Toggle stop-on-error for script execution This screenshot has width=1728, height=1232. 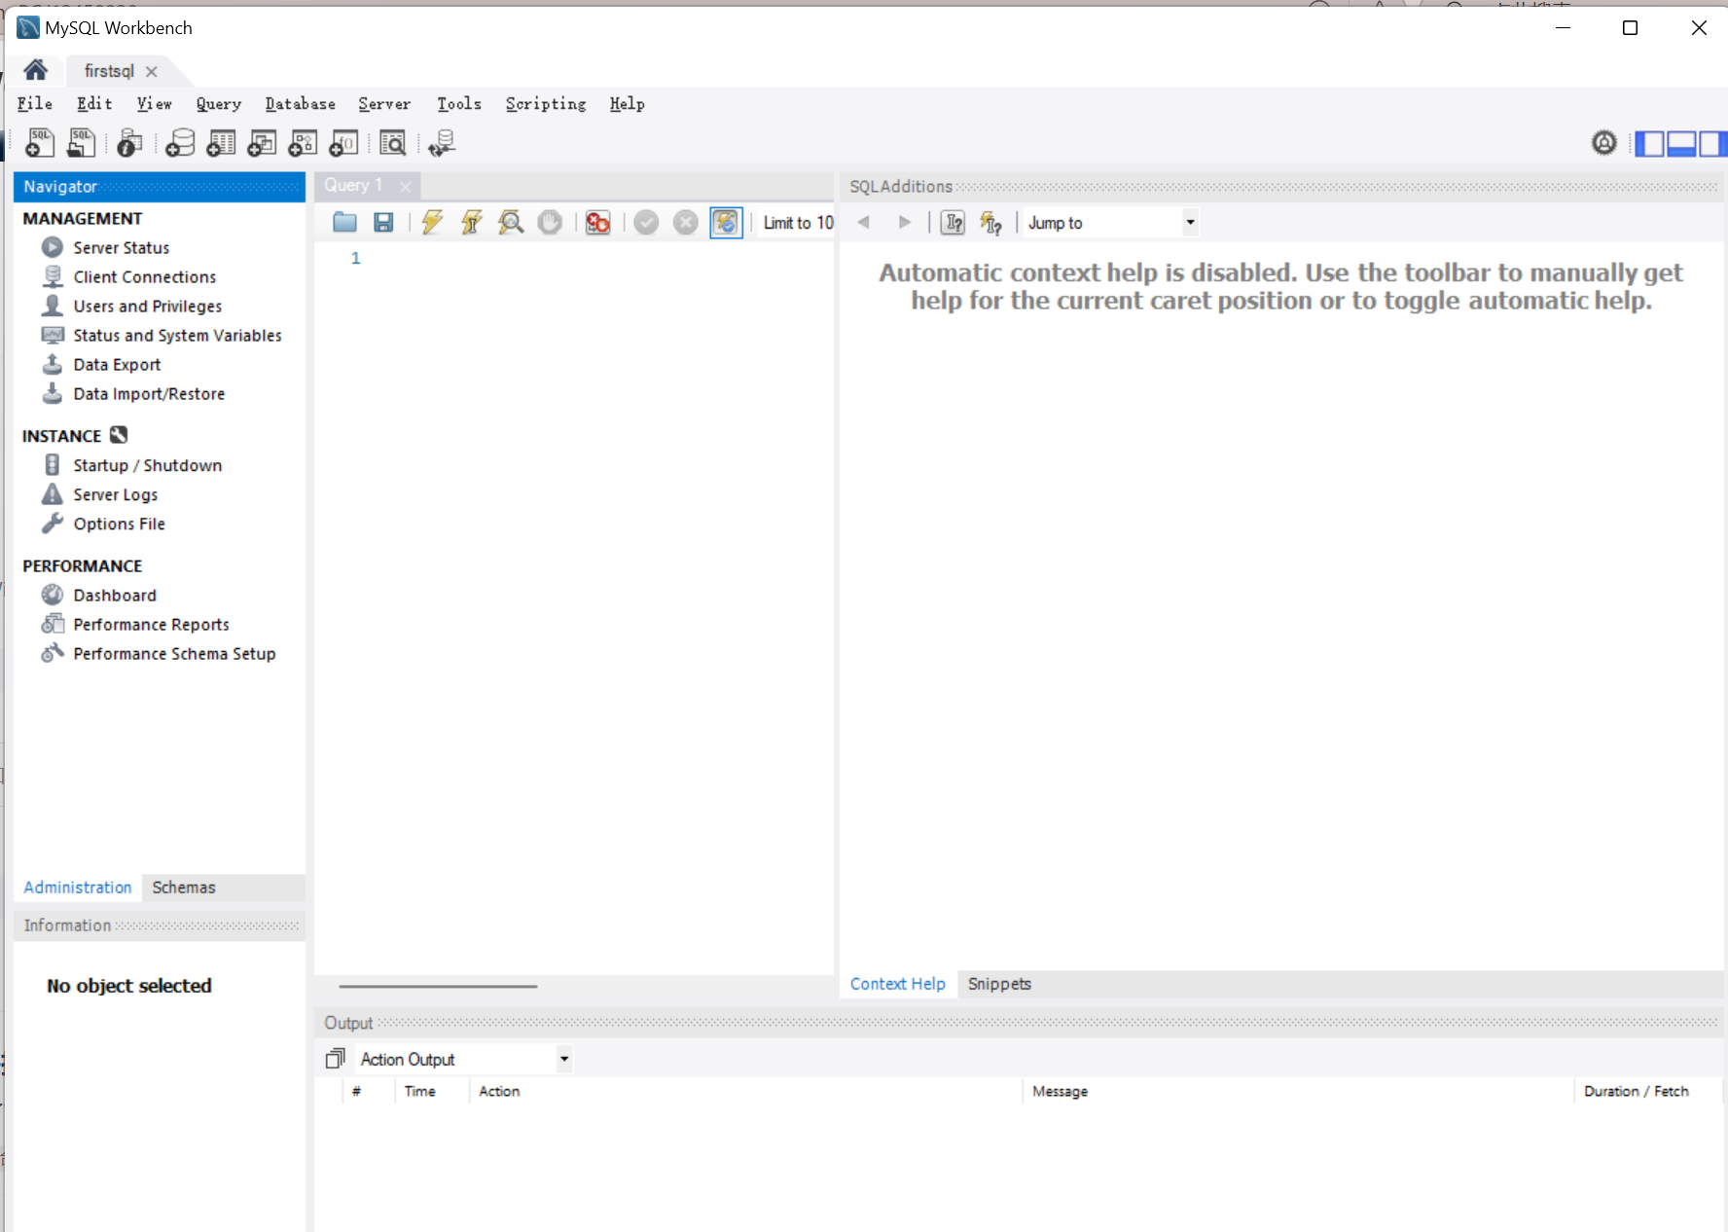pyautogui.click(x=597, y=222)
